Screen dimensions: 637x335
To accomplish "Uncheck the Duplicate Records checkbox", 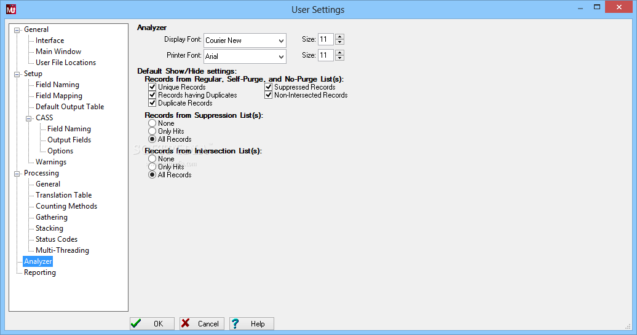I will pyautogui.click(x=152, y=103).
